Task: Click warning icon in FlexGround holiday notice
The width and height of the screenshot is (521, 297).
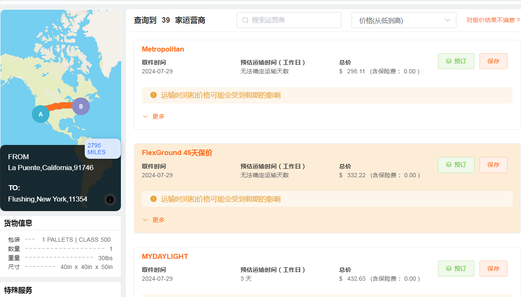Action: 154,199
